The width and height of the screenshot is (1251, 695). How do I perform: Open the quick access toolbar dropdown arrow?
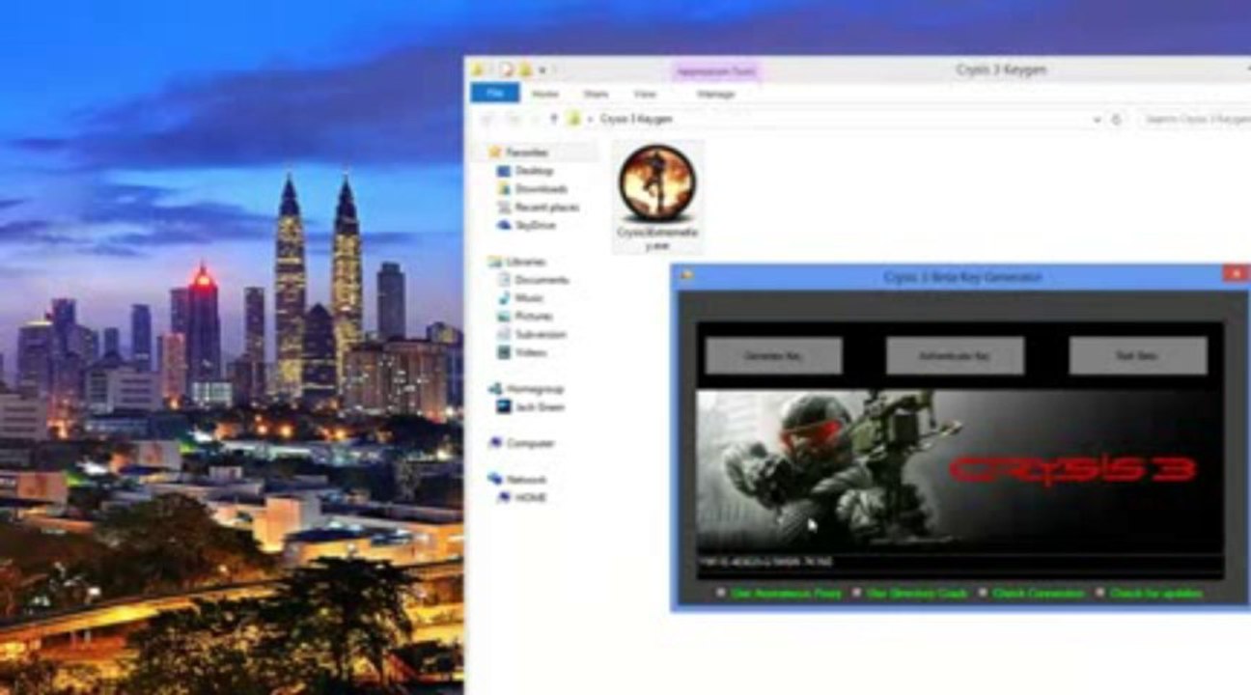[542, 70]
